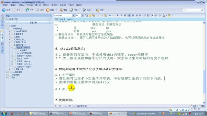Decrease indent of paragraph
This screenshot has height=116, width=207.
[152, 15]
